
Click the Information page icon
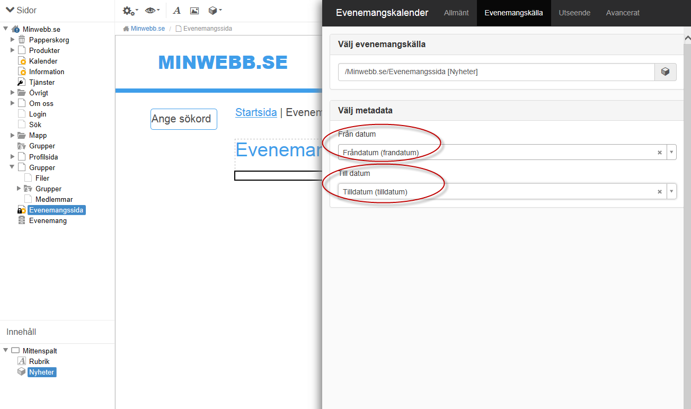click(x=22, y=72)
